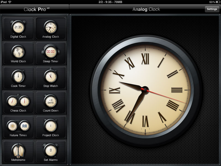The height and width of the screenshot is (166, 221).
Task: Tap the status bar date and memory text
Action: [110, 2]
